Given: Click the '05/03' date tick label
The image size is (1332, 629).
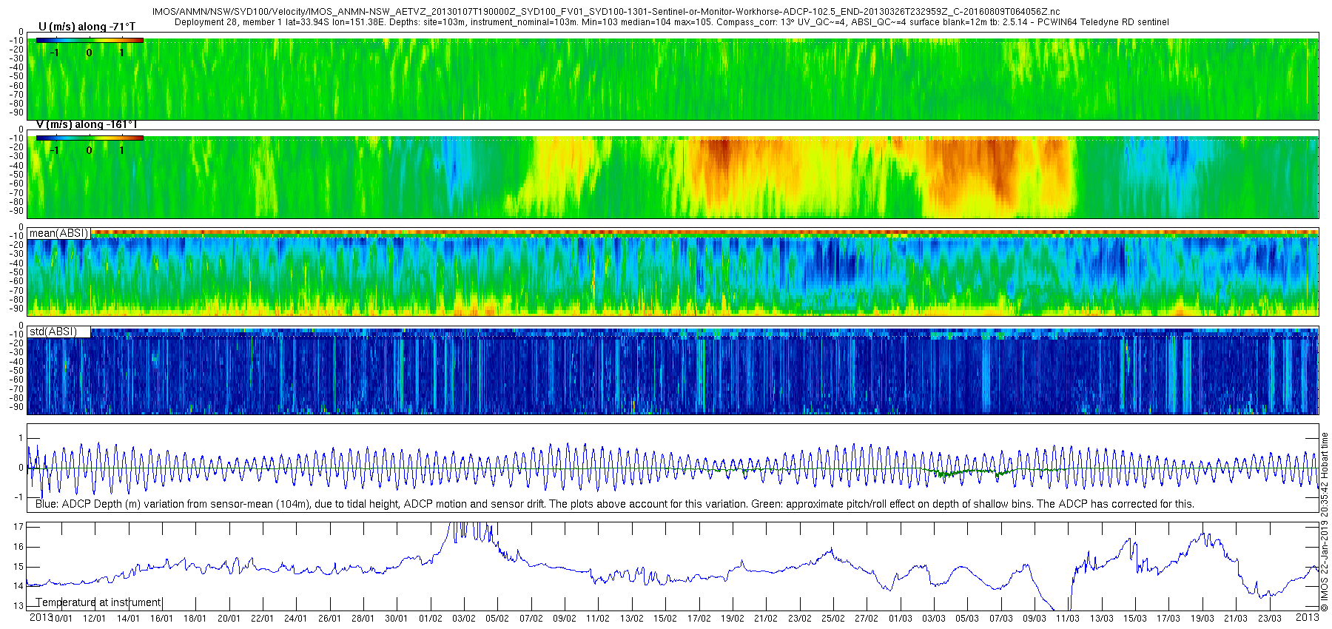Looking at the screenshot, I should click(966, 619).
